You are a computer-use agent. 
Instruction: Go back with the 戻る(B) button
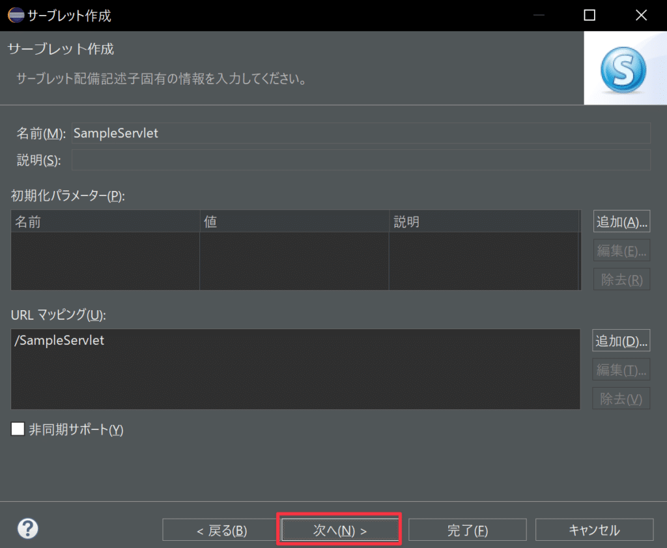pyautogui.click(x=221, y=530)
